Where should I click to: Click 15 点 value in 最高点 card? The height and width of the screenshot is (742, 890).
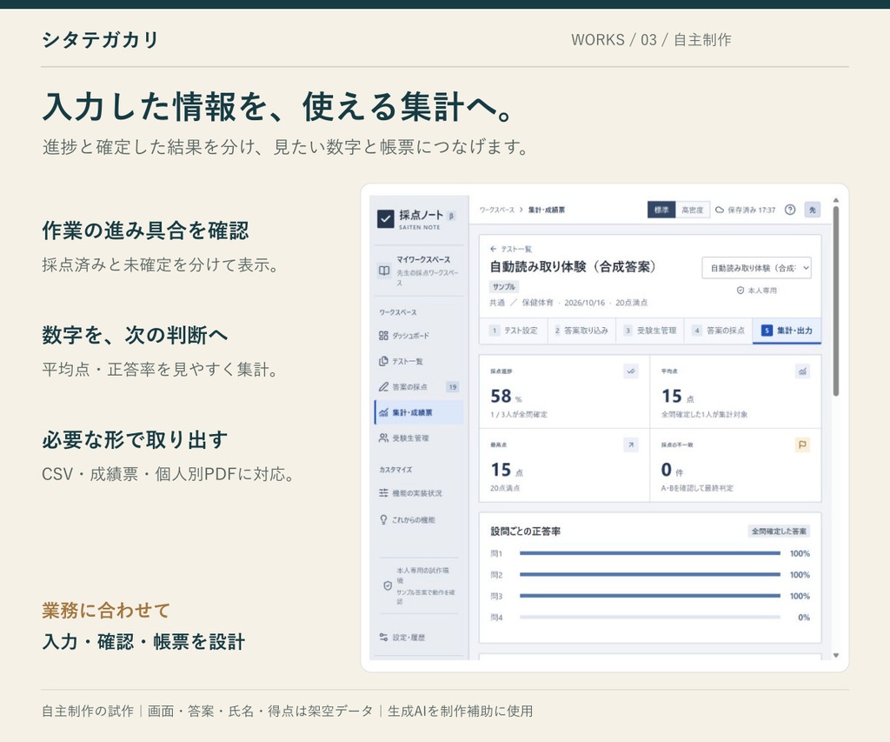(507, 470)
